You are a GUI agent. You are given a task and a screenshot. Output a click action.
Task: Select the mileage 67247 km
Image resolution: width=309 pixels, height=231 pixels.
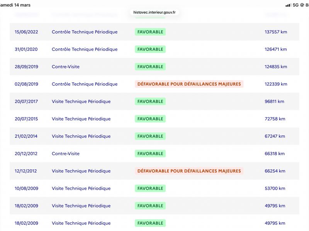click(x=275, y=136)
